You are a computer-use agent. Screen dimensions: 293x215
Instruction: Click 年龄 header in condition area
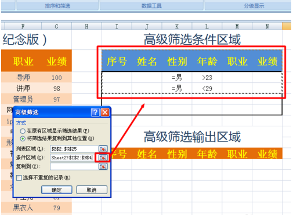coord(207,61)
